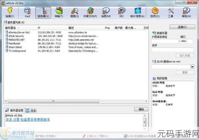
Task: Select the Tons of music, videos description
Action: click(x=83, y=47)
